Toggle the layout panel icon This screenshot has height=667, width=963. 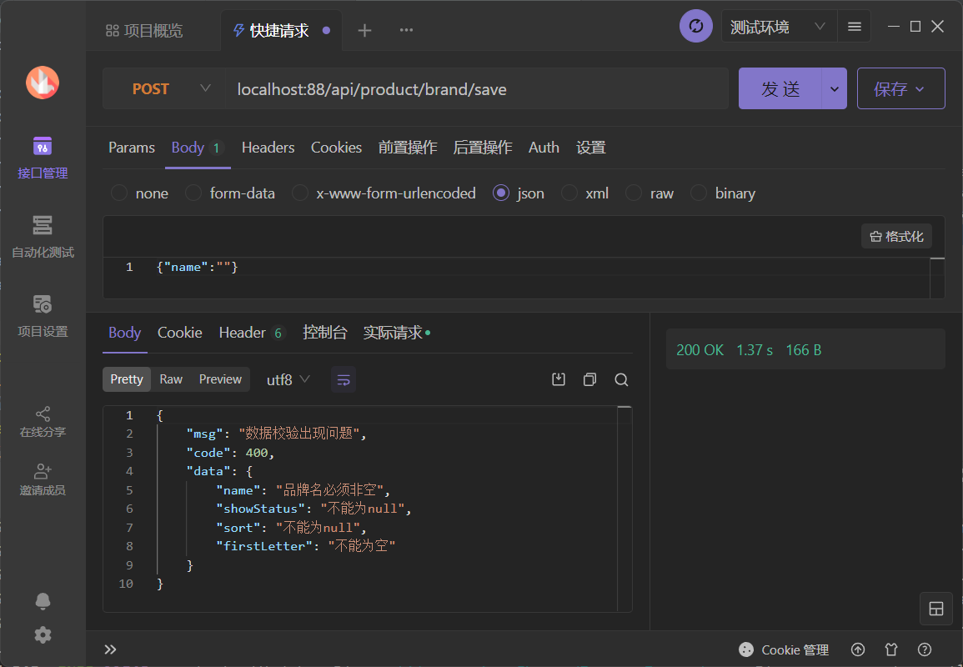(936, 609)
